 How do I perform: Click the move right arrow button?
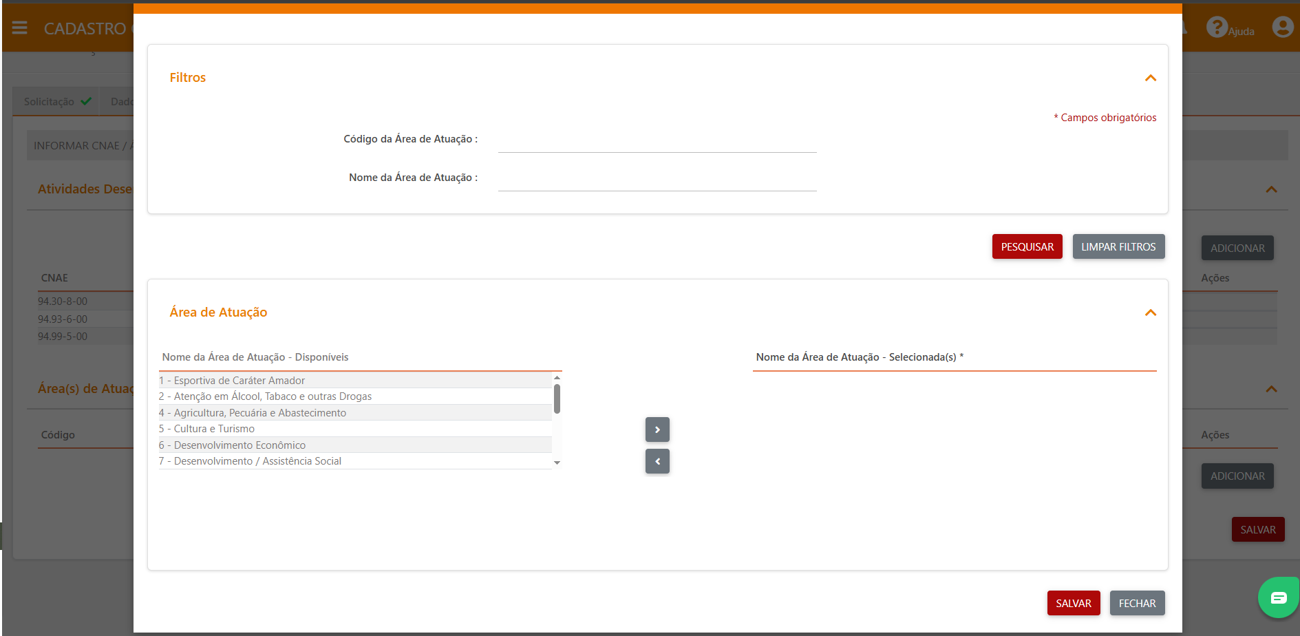pos(657,430)
